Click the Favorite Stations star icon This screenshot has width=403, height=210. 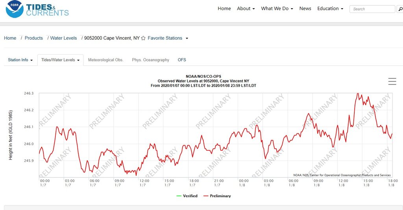[x=143, y=38]
